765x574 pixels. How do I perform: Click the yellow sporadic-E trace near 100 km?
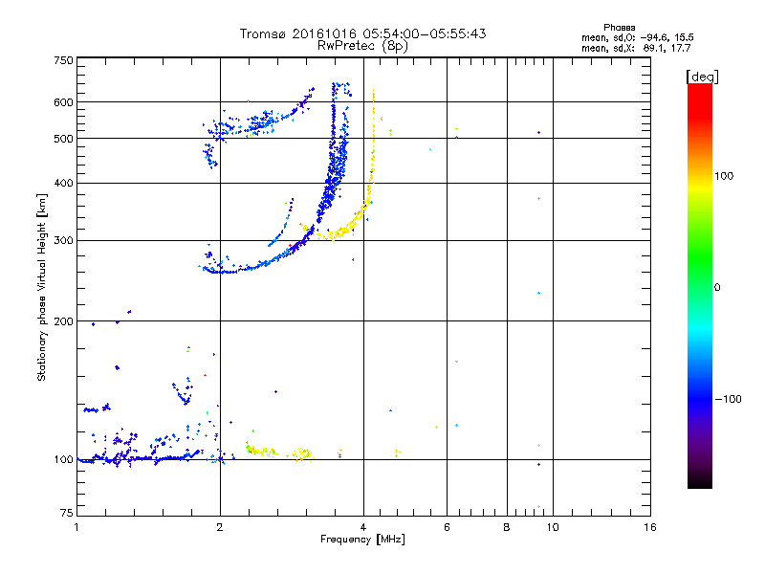click(x=264, y=453)
